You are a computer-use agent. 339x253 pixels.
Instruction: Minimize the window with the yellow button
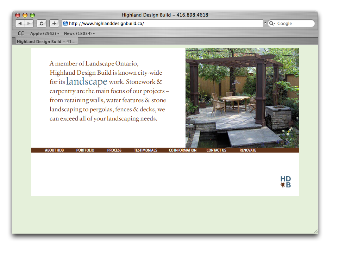(25, 15)
